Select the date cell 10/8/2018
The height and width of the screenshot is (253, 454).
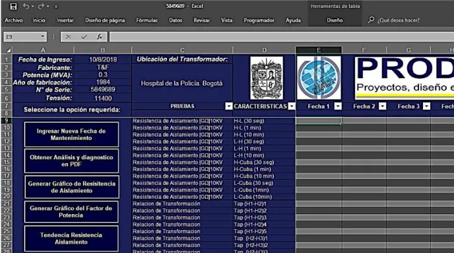[x=103, y=60]
